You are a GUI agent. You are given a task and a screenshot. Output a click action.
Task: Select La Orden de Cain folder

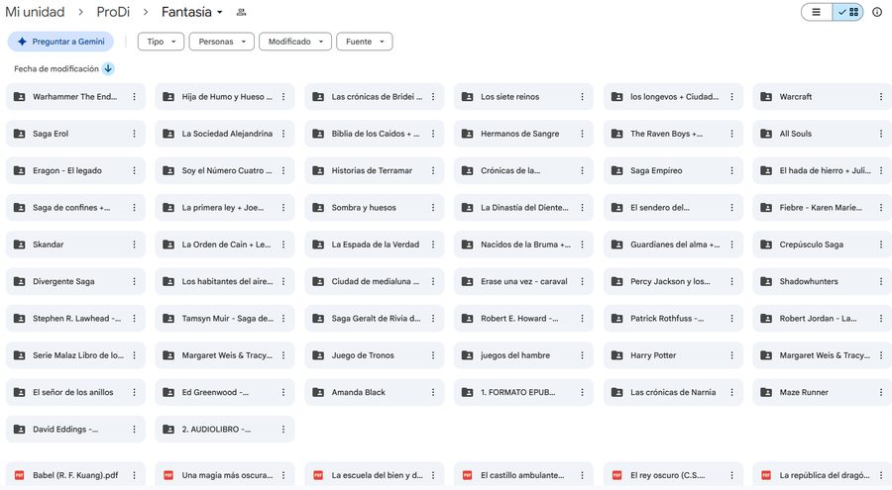225,245
